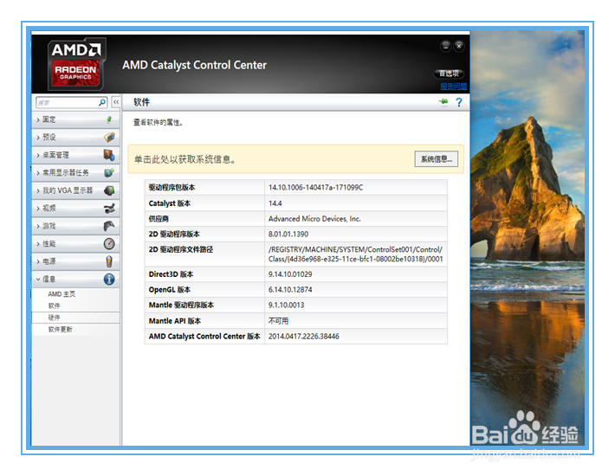Collapse the 信息 section

75,279
